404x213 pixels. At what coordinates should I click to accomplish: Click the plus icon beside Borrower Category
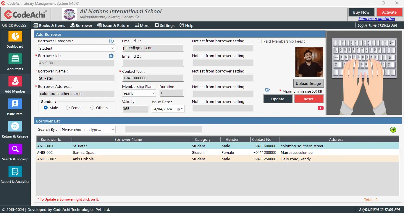tap(111, 41)
